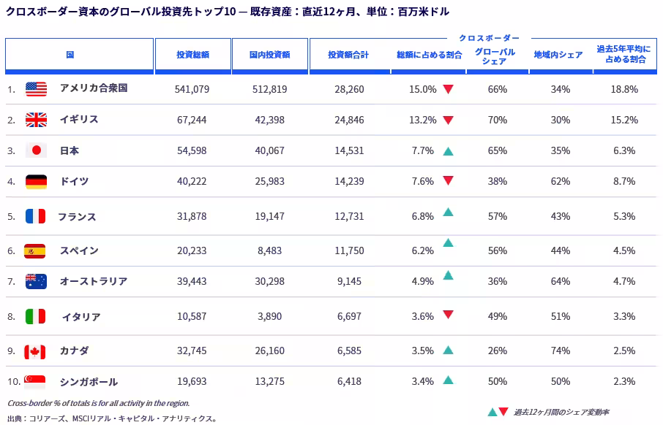Select the 投資額合計 column header
This screenshot has height=425, width=663.
click(x=349, y=56)
